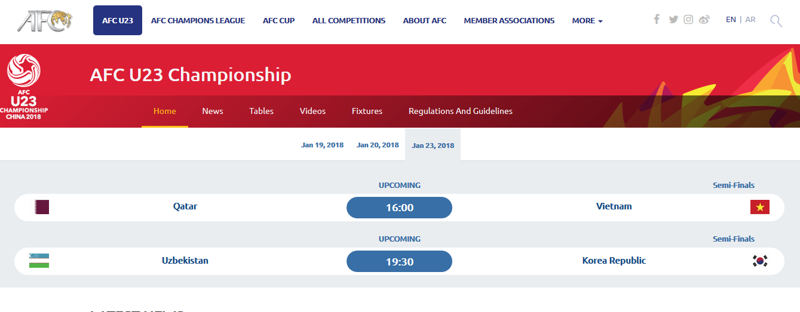Select the Jan 19, 2018 date tab
800x312 pixels.
(x=323, y=145)
